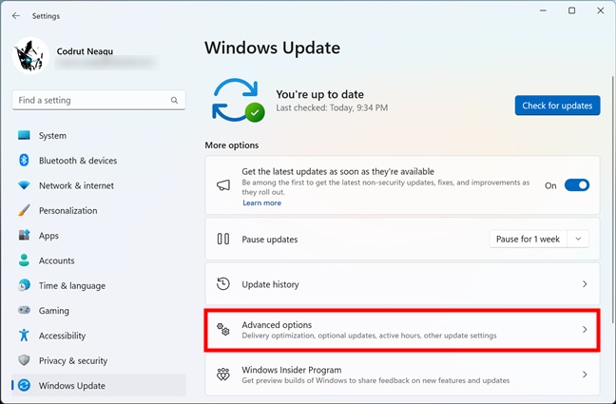Click the Pause for 1 week button
This screenshot has width=616, height=404.
528,239
